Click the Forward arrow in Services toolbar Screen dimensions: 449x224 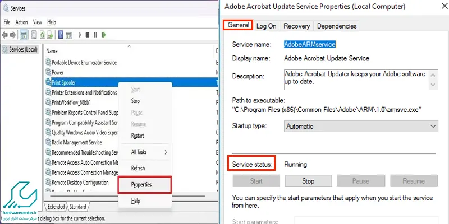(12, 35)
